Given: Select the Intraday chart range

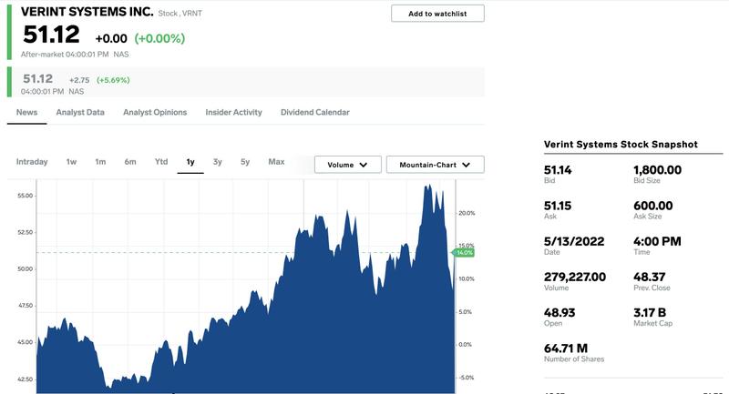Looking at the screenshot, I should [x=32, y=162].
